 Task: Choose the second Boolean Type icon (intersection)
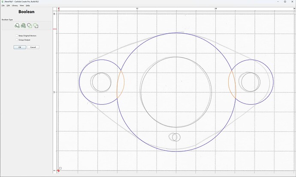tap(23, 26)
